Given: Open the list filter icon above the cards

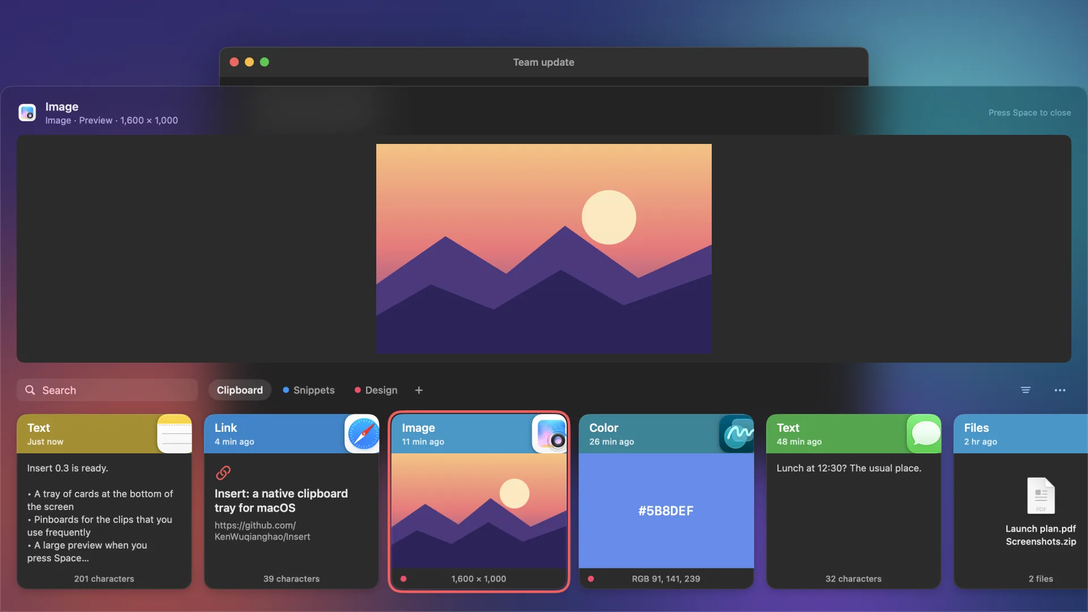Looking at the screenshot, I should pos(1026,390).
